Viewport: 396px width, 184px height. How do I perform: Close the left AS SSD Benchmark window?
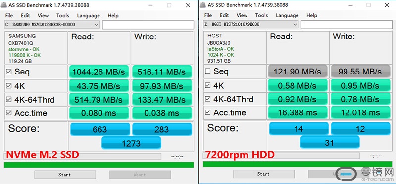coord(188,5)
